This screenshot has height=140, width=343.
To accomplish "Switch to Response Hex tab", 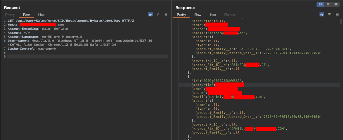I will pos(213,15).
